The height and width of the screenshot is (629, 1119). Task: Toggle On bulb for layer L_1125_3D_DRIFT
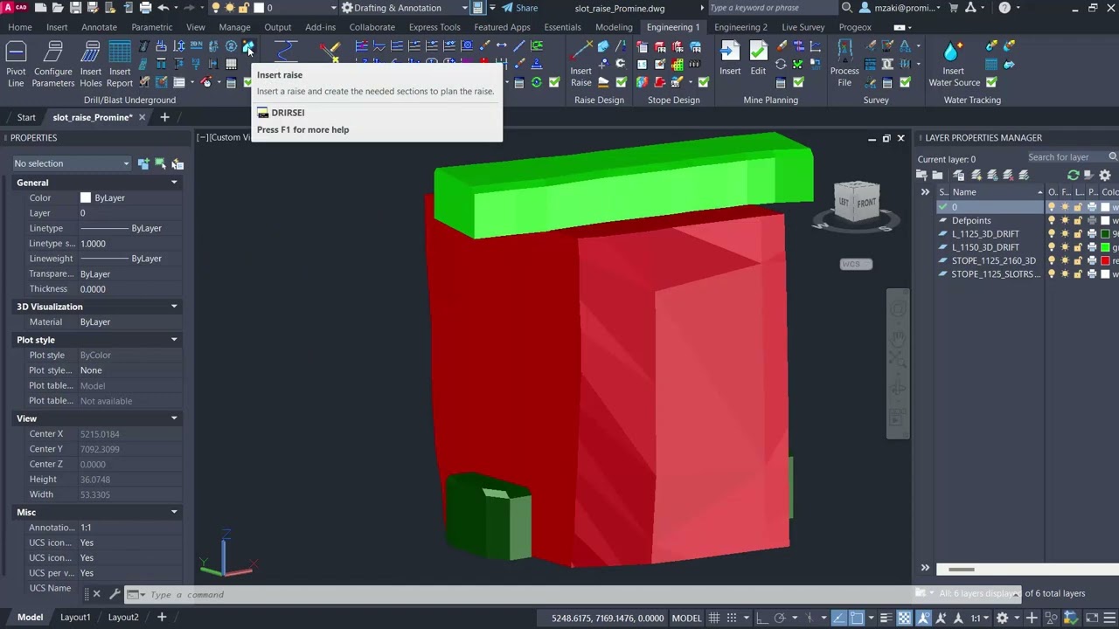(1052, 234)
